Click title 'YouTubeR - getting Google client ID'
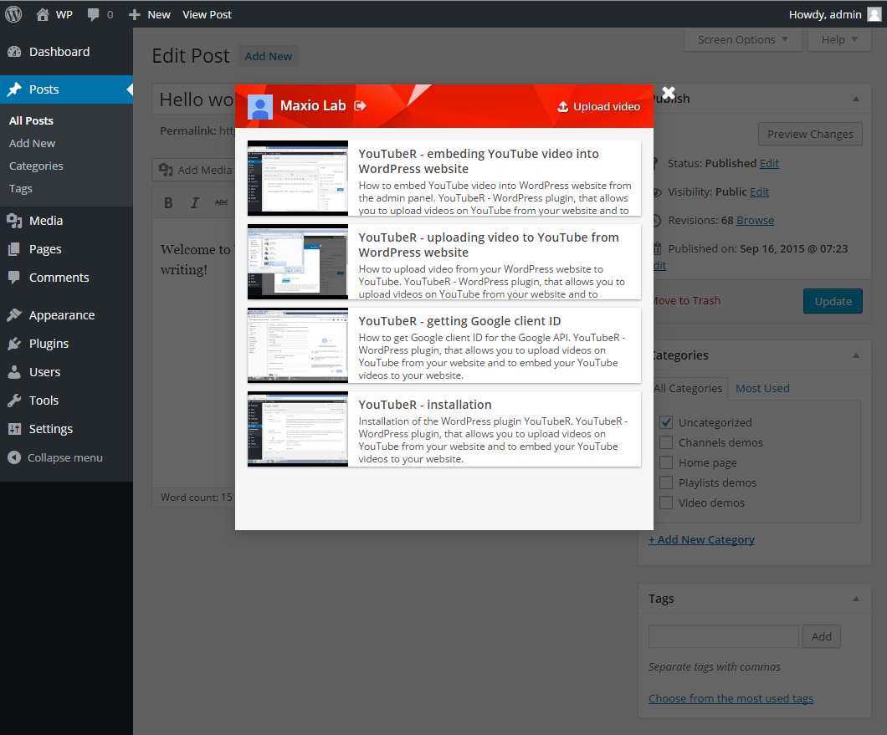 (460, 321)
